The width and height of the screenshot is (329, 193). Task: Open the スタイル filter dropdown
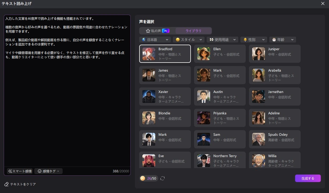pyautogui.click(x=189, y=40)
